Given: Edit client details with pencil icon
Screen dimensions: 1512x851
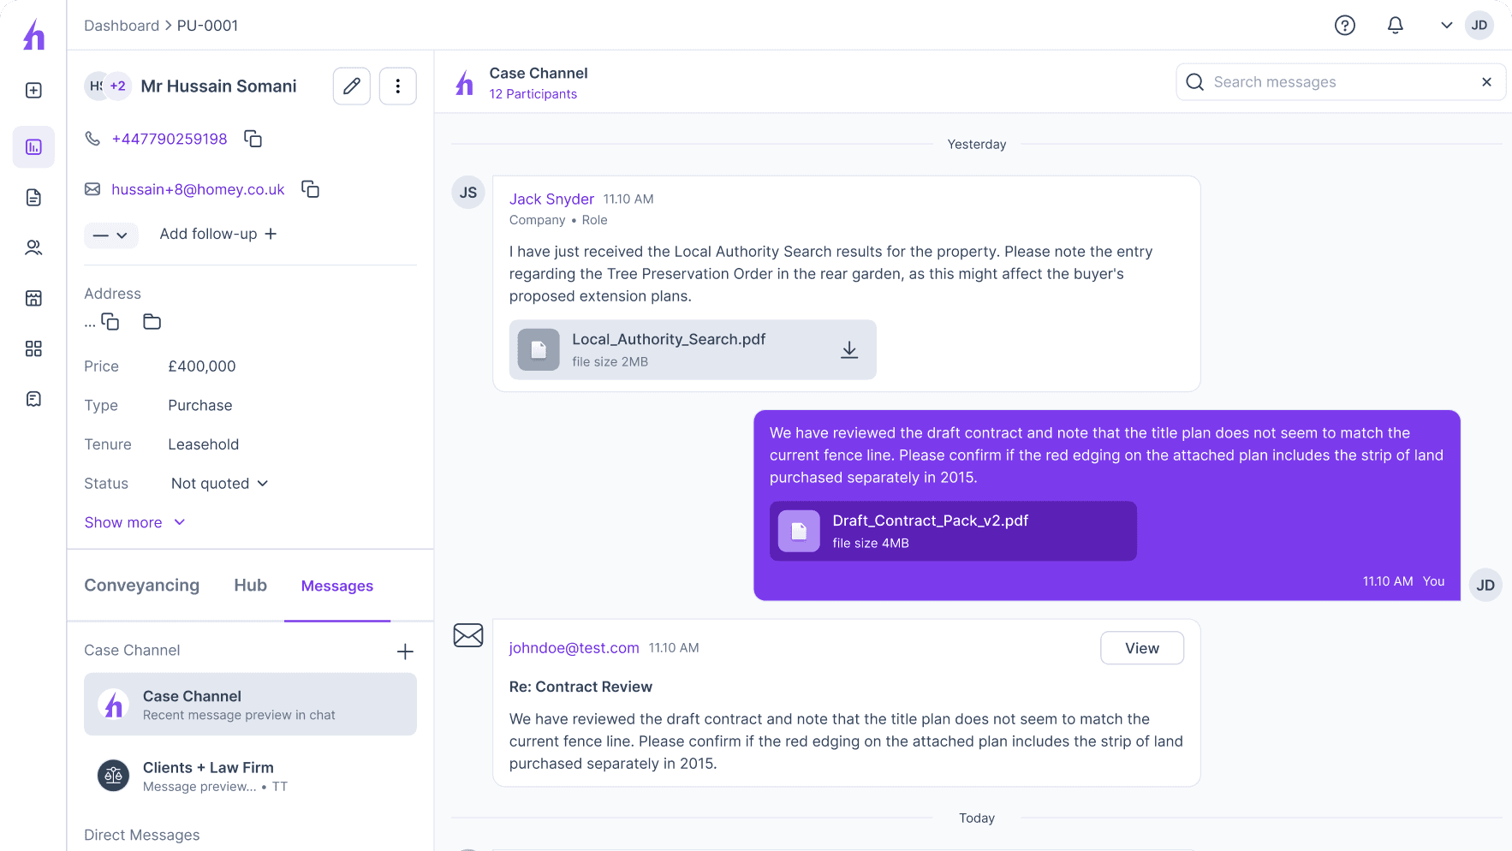Looking at the screenshot, I should [352, 86].
